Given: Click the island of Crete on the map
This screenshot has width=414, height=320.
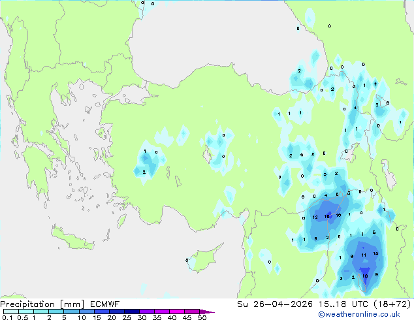Looking at the screenshot, I should pyautogui.click(x=72, y=238).
